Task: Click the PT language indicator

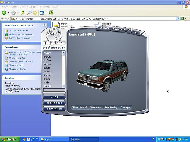Action: click(x=152, y=139)
